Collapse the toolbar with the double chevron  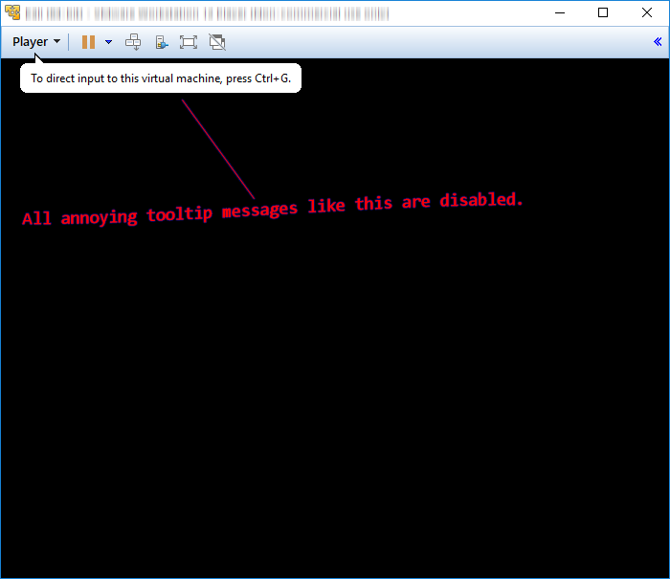tap(658, 42)
